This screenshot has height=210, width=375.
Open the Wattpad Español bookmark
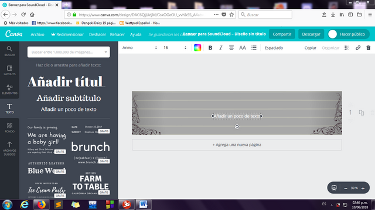139,23
